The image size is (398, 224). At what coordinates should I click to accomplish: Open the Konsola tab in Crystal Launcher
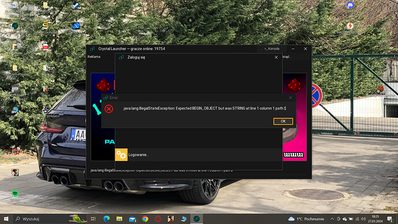(x=272, y=48)
